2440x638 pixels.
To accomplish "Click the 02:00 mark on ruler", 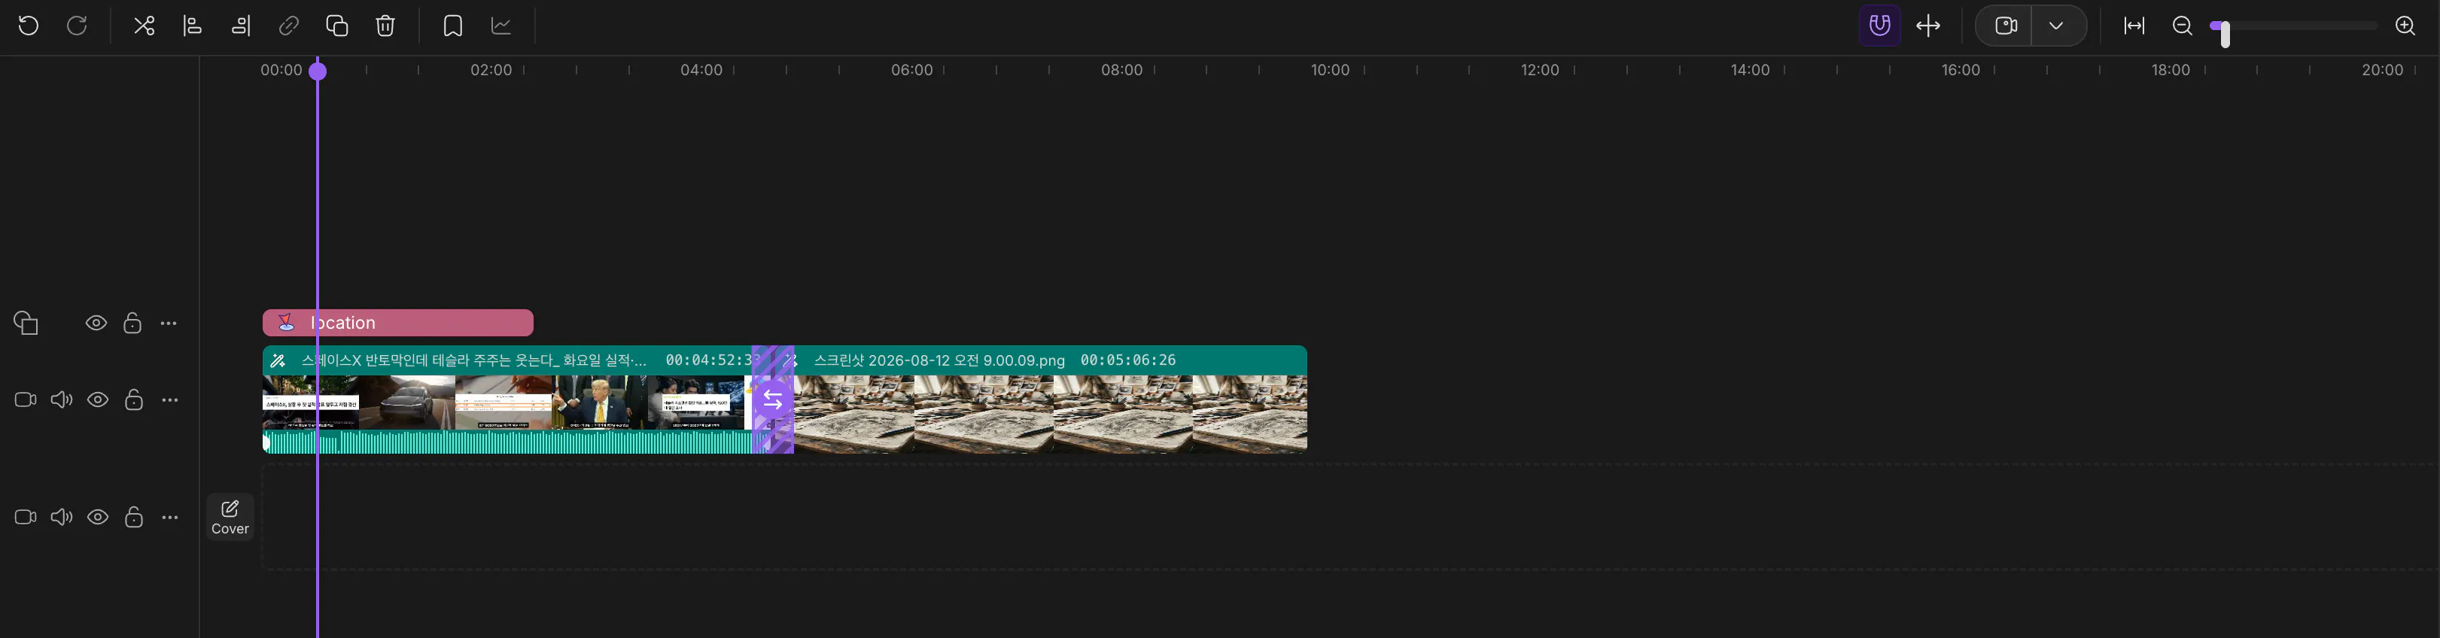I will (x=491, y=70).
